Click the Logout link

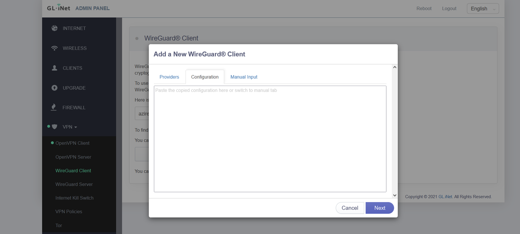click(449, 9)
